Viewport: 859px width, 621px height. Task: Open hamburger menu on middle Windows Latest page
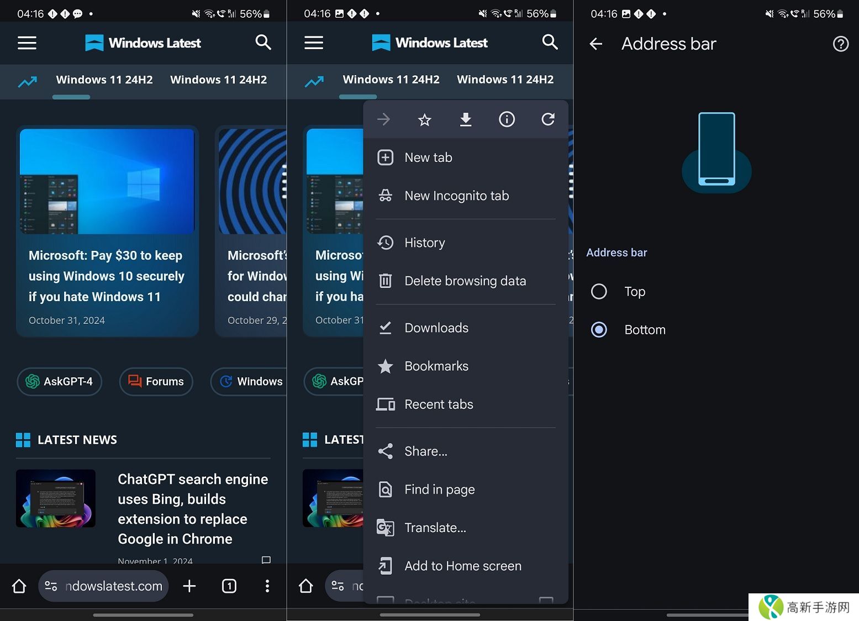click(x=314, y=43)
